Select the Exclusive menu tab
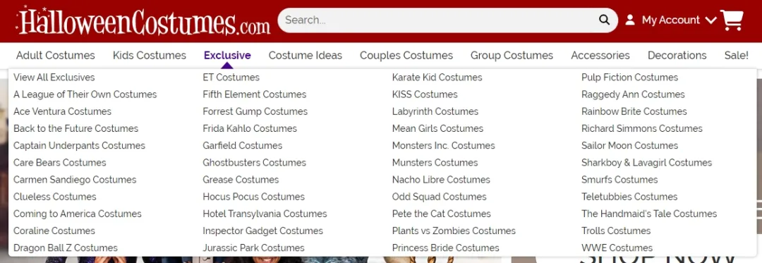Viewport: 762px width, 263px height. coord(227,55)
